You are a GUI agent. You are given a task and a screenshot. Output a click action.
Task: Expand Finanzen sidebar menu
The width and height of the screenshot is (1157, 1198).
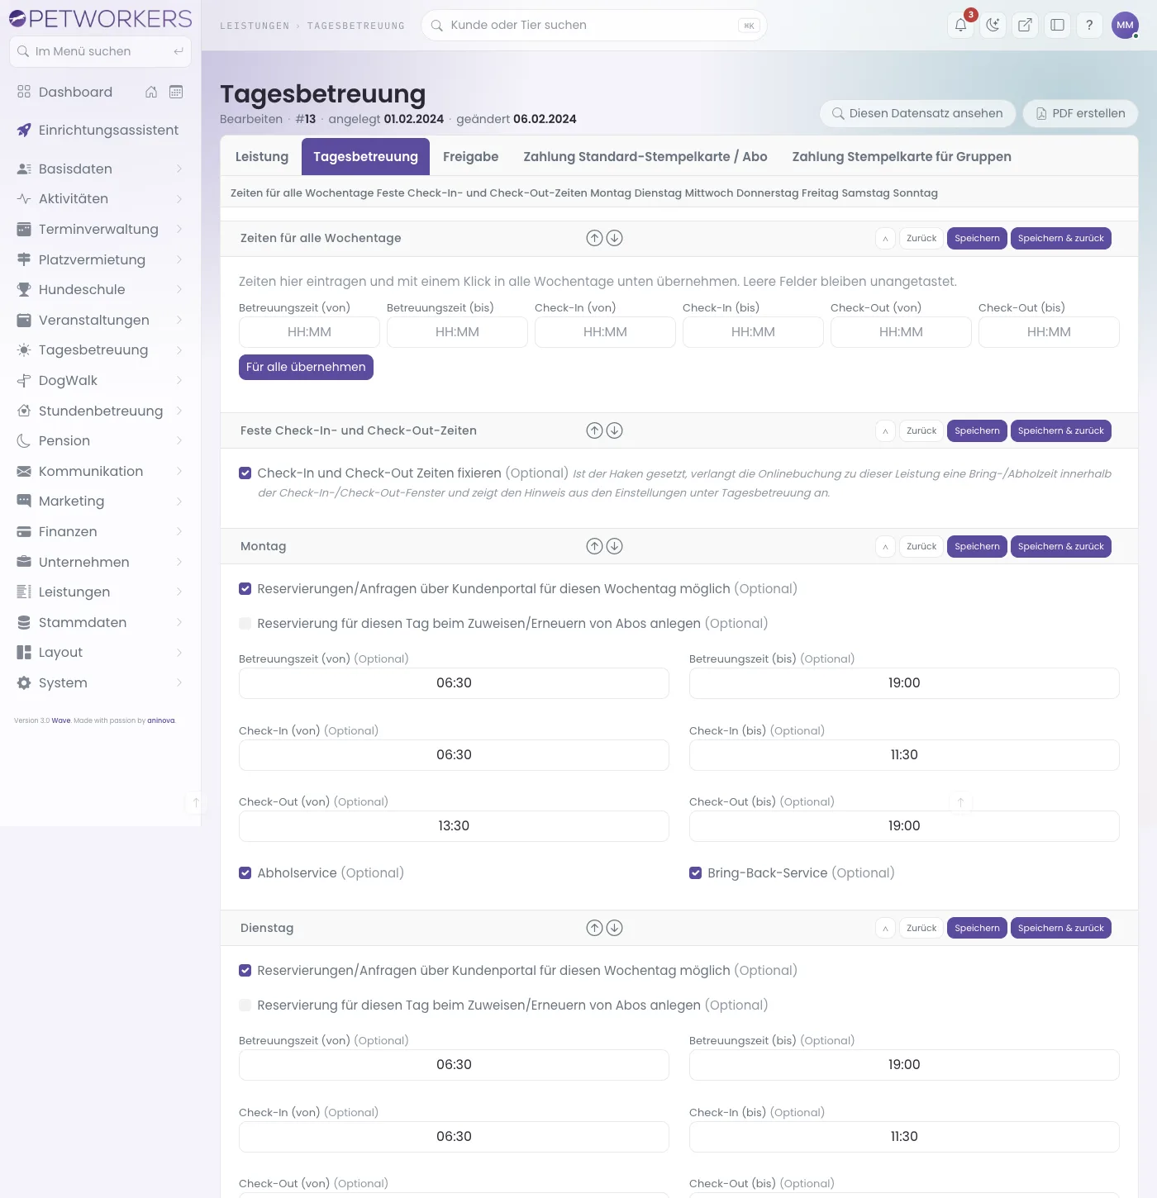(99, 531)
